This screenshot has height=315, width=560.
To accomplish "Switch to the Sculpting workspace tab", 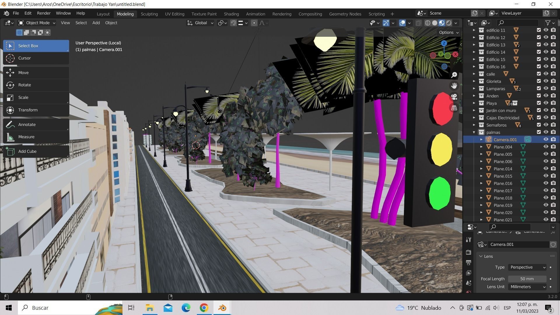I will point(149,14).
